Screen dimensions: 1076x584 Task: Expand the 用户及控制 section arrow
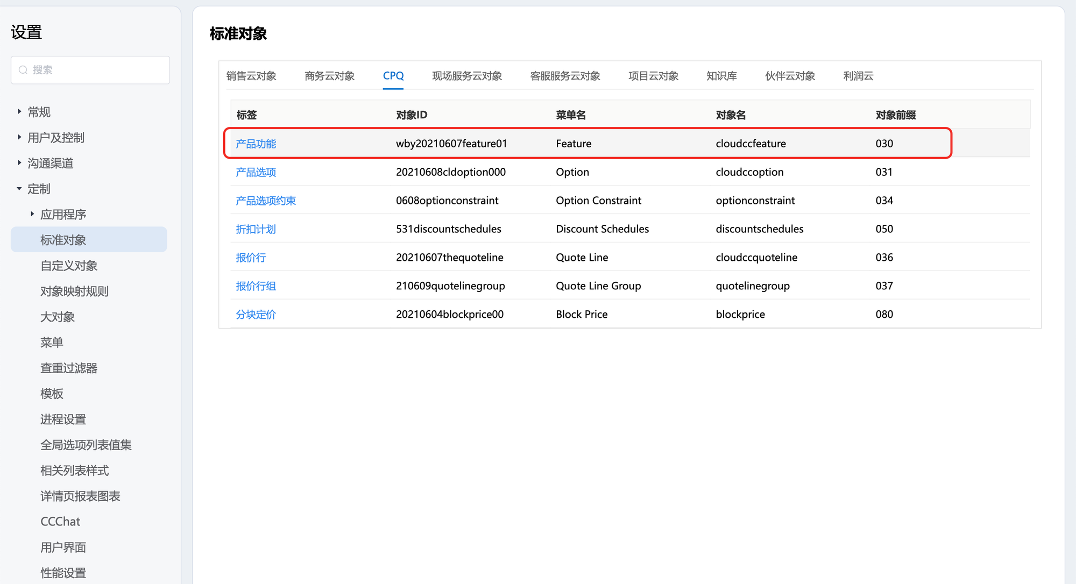19,138
